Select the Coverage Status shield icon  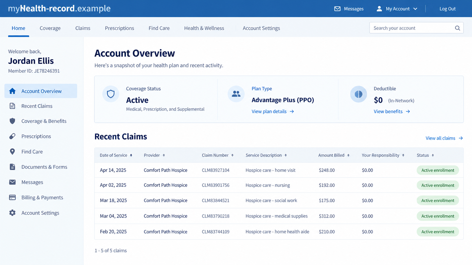click(111, 94)
